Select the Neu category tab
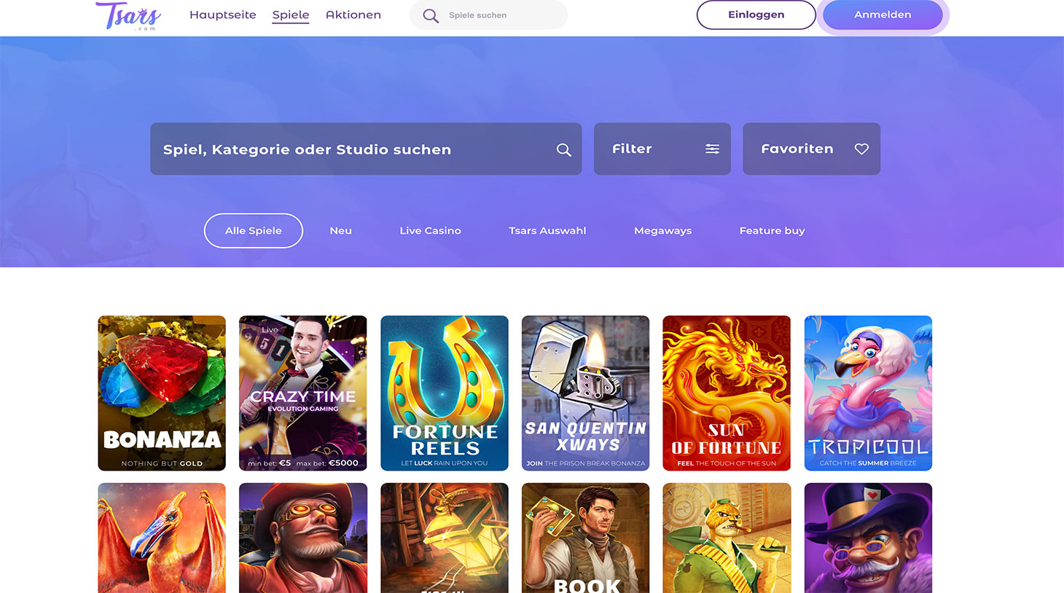This screenshot has height=593, width=1064. (x=340, y=230)
